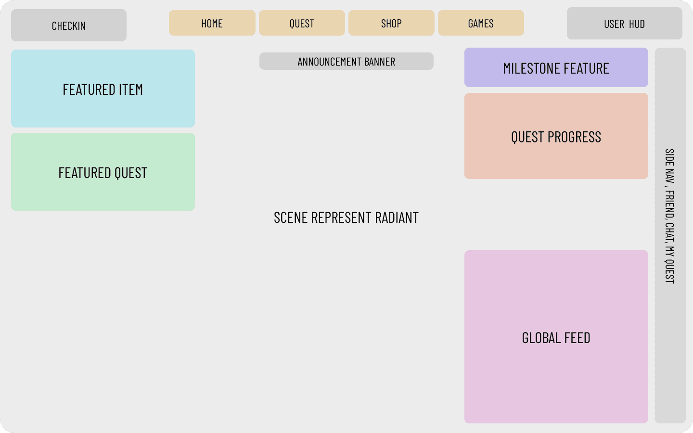
Task: Click the SCENE REPRESENT RADIANT label
Action: 346,217
